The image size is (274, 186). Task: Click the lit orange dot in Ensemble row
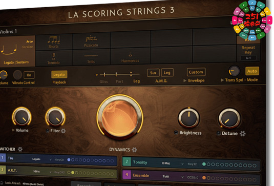click(204, 178)
